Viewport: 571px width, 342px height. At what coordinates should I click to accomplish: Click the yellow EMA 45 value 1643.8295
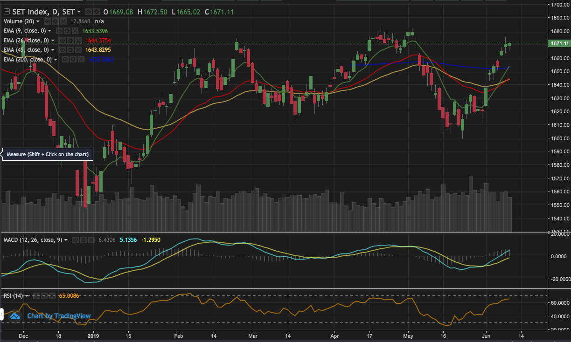pyautogui.click(x=98, y=50)
